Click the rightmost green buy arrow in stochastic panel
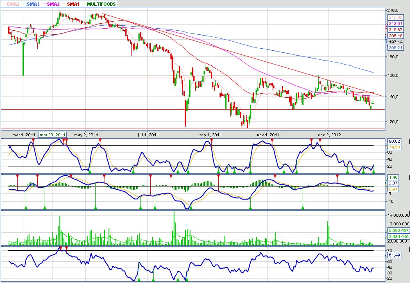410x283 pixels. pyautogui.click(x=374, y=172)
